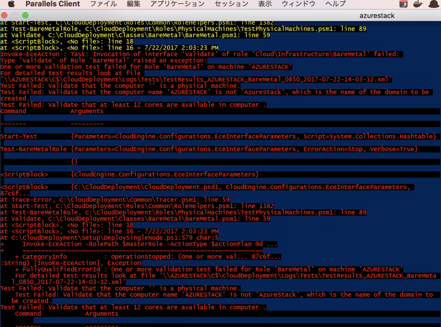Open the アプリケーション menu
This screenshot has width=441, height=327.
coord(177,4)
